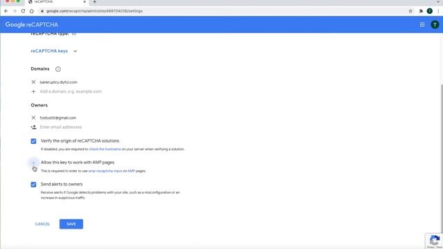Image resolution: width=443 pixels, height=249 pixels.
Task: Click the browser address bar URL
Action: point(94,11)
